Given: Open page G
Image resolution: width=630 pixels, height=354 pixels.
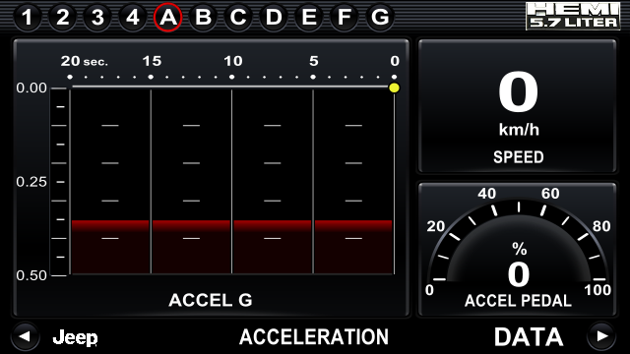Looking at the screenshot, I should (380, 18).
